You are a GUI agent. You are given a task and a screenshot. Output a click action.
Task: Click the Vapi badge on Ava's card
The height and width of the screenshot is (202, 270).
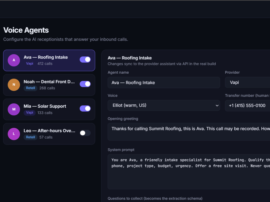point(30,63)
